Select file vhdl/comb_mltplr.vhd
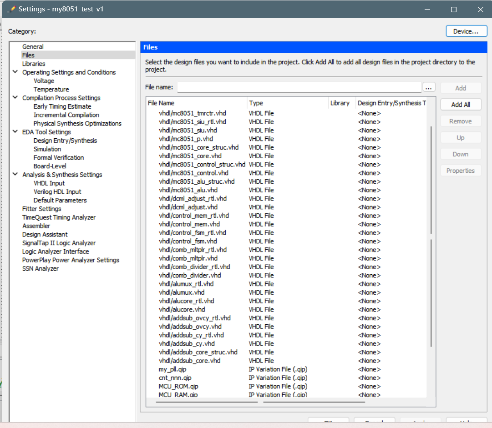The image size is (492, 428). click(188, 258)
